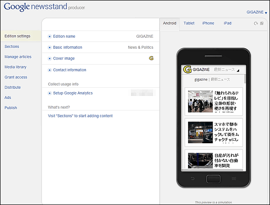The image size is (270, 205).
Task: Click the GIGAZINE cover image icon
Action: (151, 58)
